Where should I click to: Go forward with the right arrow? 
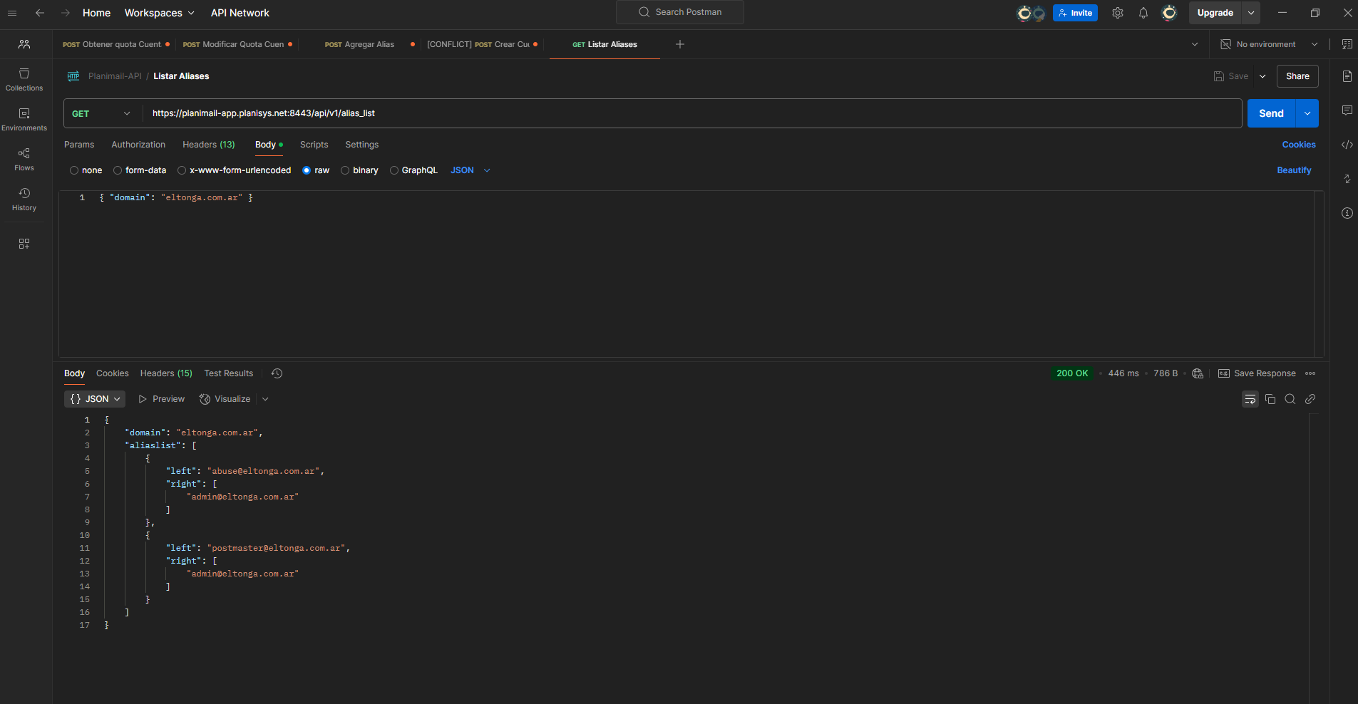pyautogui.click(x=66, y=13)
